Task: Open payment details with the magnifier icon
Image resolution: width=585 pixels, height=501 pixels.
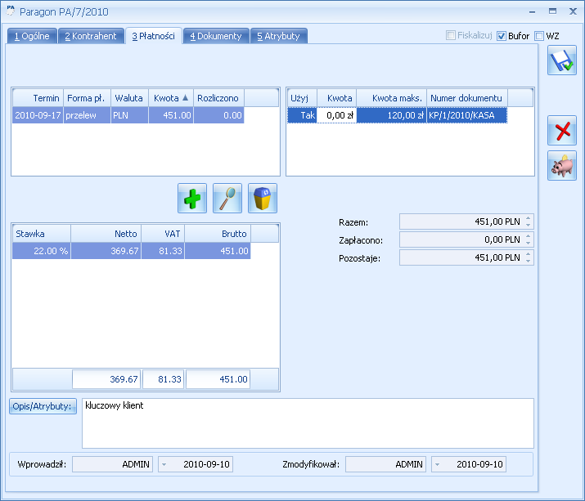Action: coord(227,199)
